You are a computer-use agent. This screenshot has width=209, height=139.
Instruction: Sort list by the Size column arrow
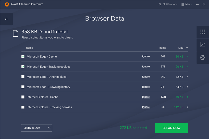[187, 48]
